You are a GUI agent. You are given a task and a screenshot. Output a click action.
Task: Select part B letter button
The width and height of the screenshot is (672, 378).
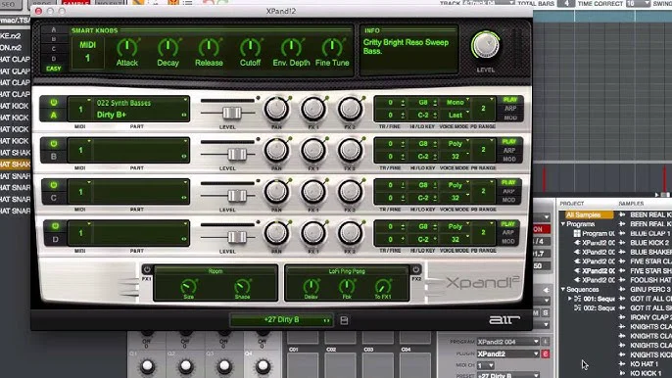(x=54, y=157)
